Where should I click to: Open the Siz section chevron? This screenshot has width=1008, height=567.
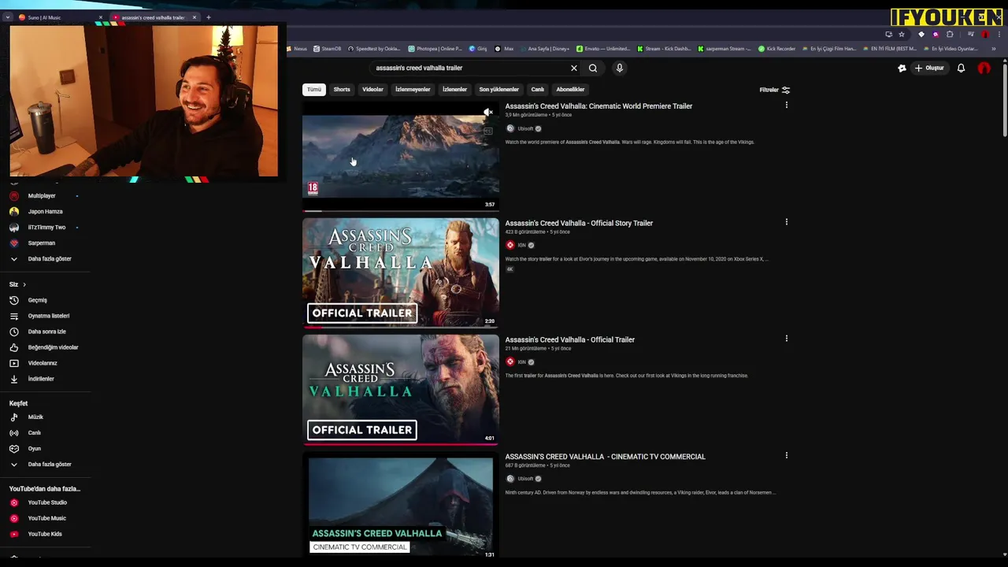24,284
